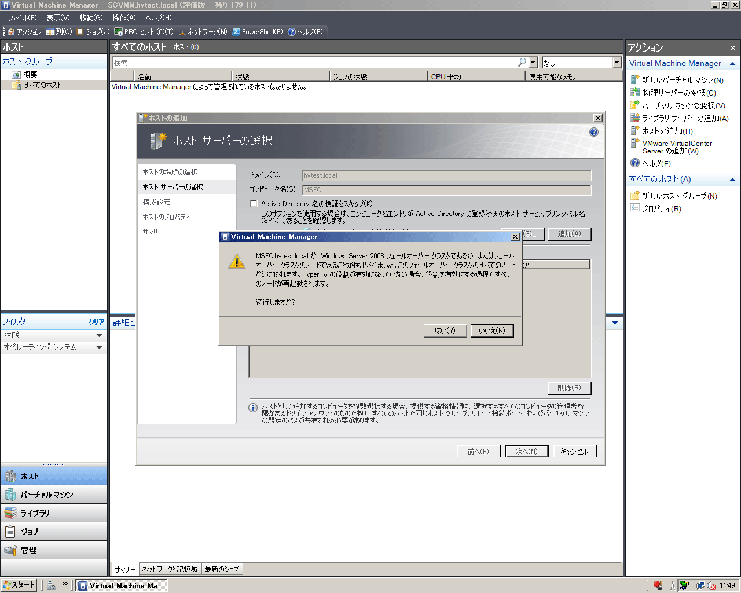Select すべてのホスト in the tree
This screenshot has height=593, width=741.
click(42, 85)
